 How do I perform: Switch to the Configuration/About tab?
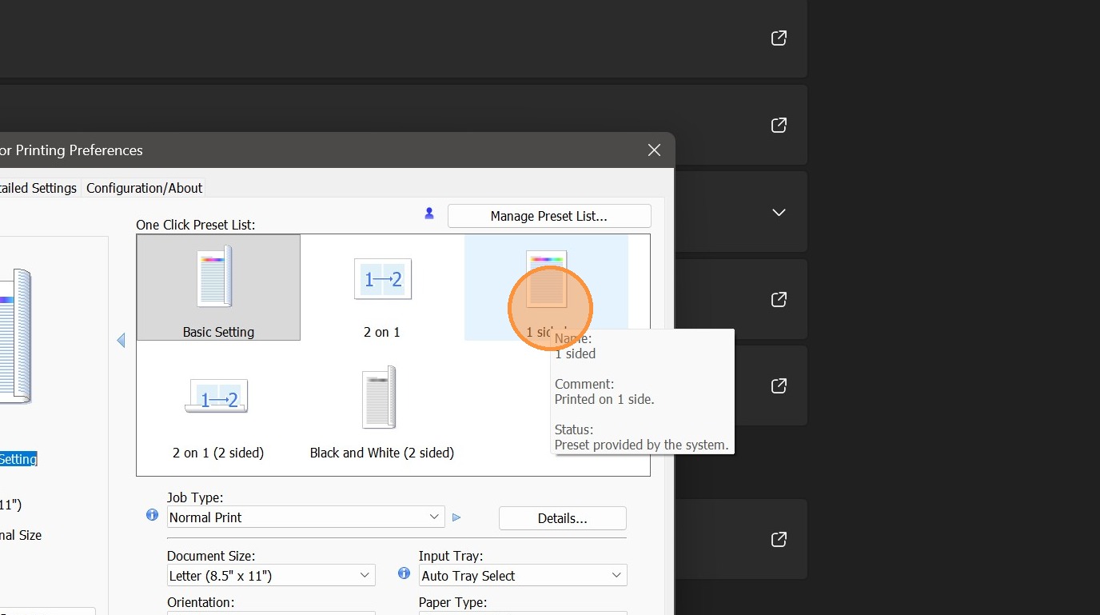[144, 188]
